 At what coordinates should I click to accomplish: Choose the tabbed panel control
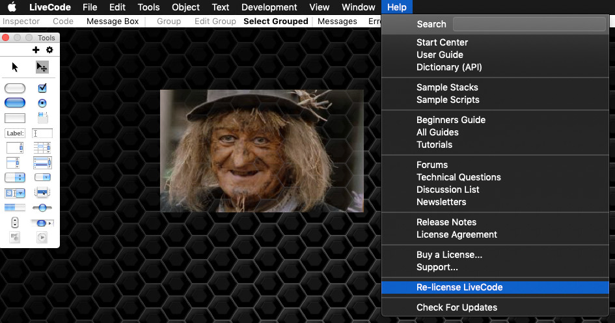coord(42,118)
